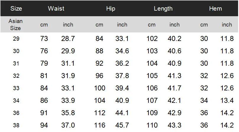The width and height of the screenshot is (239, 132).
Task: Click hip value 45.7 inch
Action: [x=122, y=126]
